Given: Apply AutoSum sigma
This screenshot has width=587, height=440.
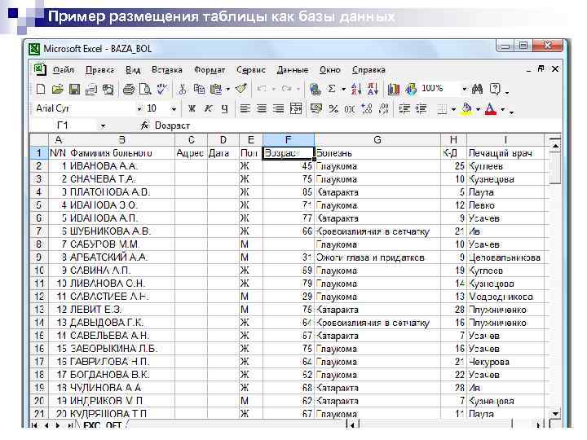Looking at the screenshot, I should click(332, 89).
